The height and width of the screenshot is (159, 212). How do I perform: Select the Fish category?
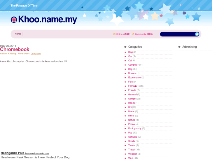[130, 82]
